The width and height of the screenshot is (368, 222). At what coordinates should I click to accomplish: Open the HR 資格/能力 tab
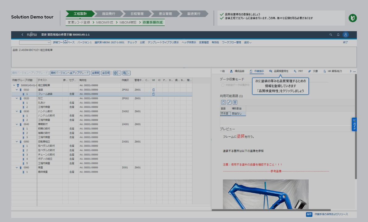tap(332, 71)
